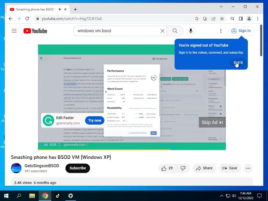This screenshot has height=201, width=268.
Task: Skip the advertisement
Action: (212, 122)
